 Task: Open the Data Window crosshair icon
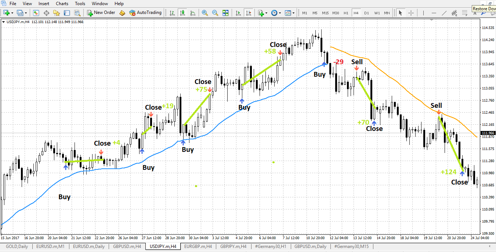tap(47, 13)
